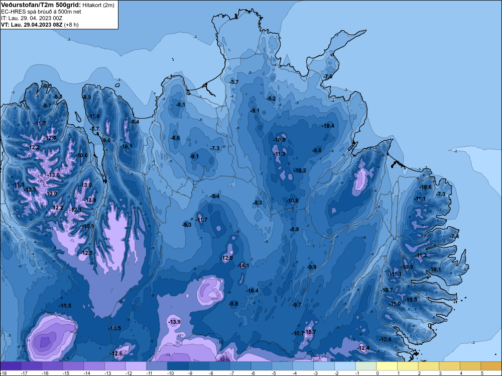Click the -7.4 temperature reading
Viewport: 502px width, 376px height.
455,236
